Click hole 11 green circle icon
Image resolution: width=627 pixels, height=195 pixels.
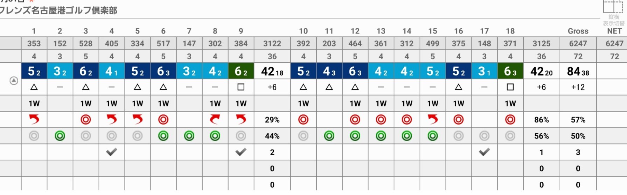coord(329,136)
